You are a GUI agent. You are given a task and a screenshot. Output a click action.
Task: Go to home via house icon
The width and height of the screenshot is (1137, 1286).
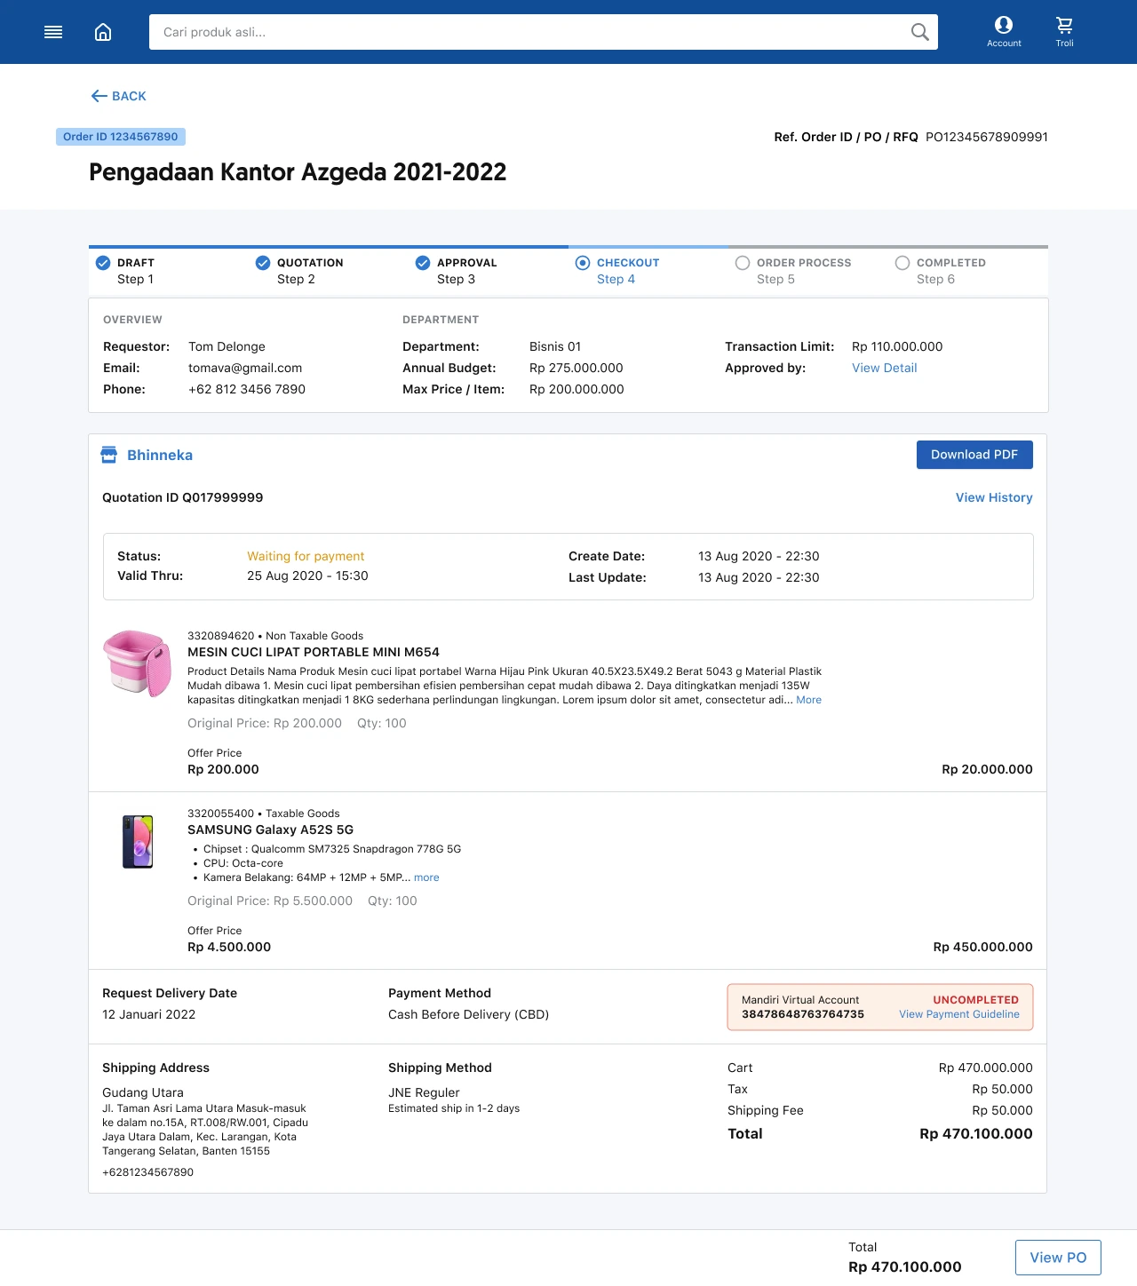pyautogui.click(x=103, y=32)
